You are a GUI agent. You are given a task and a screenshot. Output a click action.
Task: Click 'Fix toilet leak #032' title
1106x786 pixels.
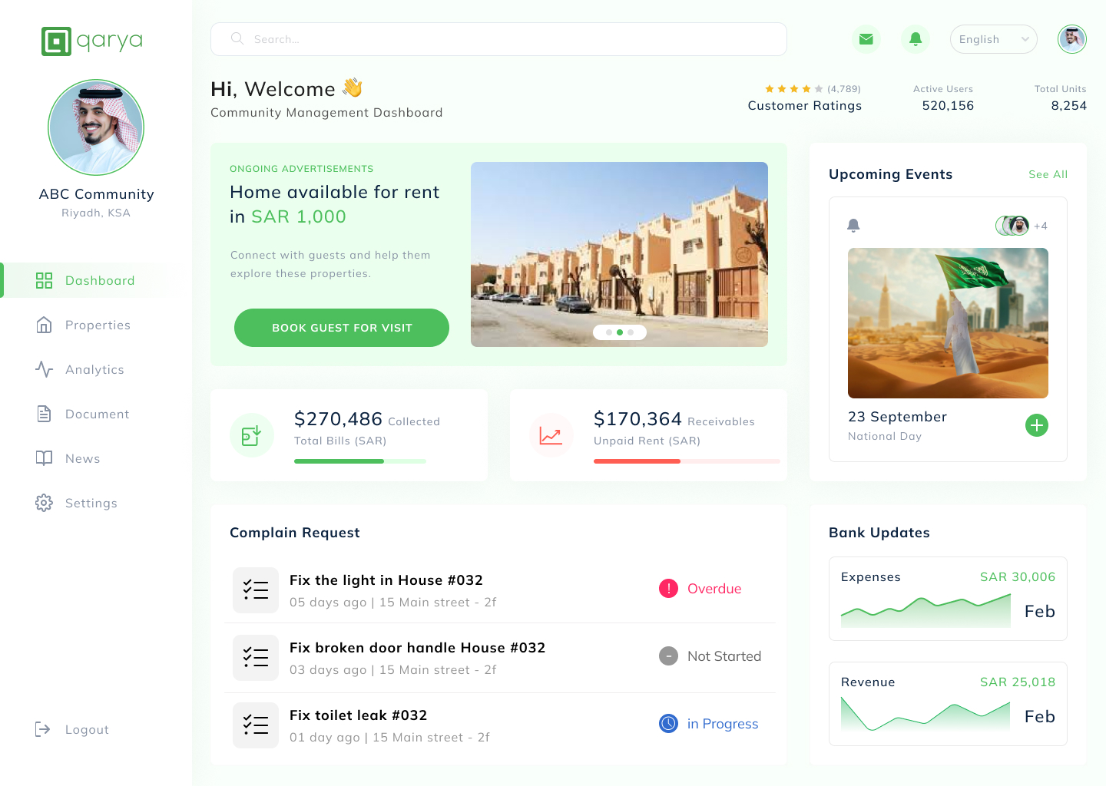point(358,715)
